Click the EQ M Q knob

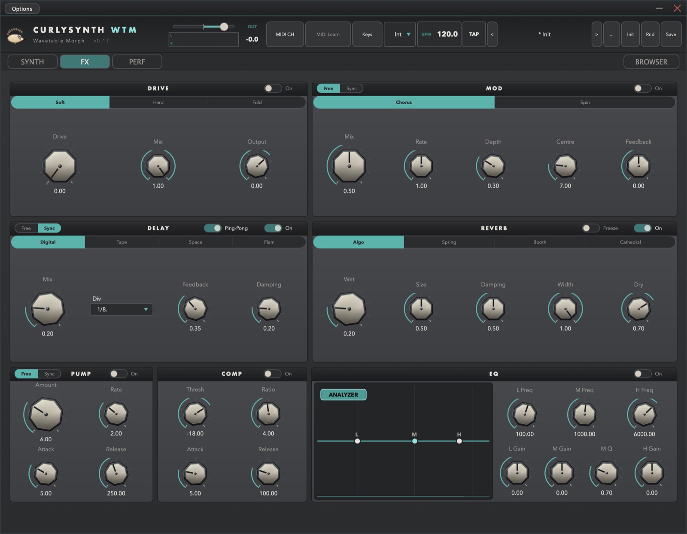(606, 473)
